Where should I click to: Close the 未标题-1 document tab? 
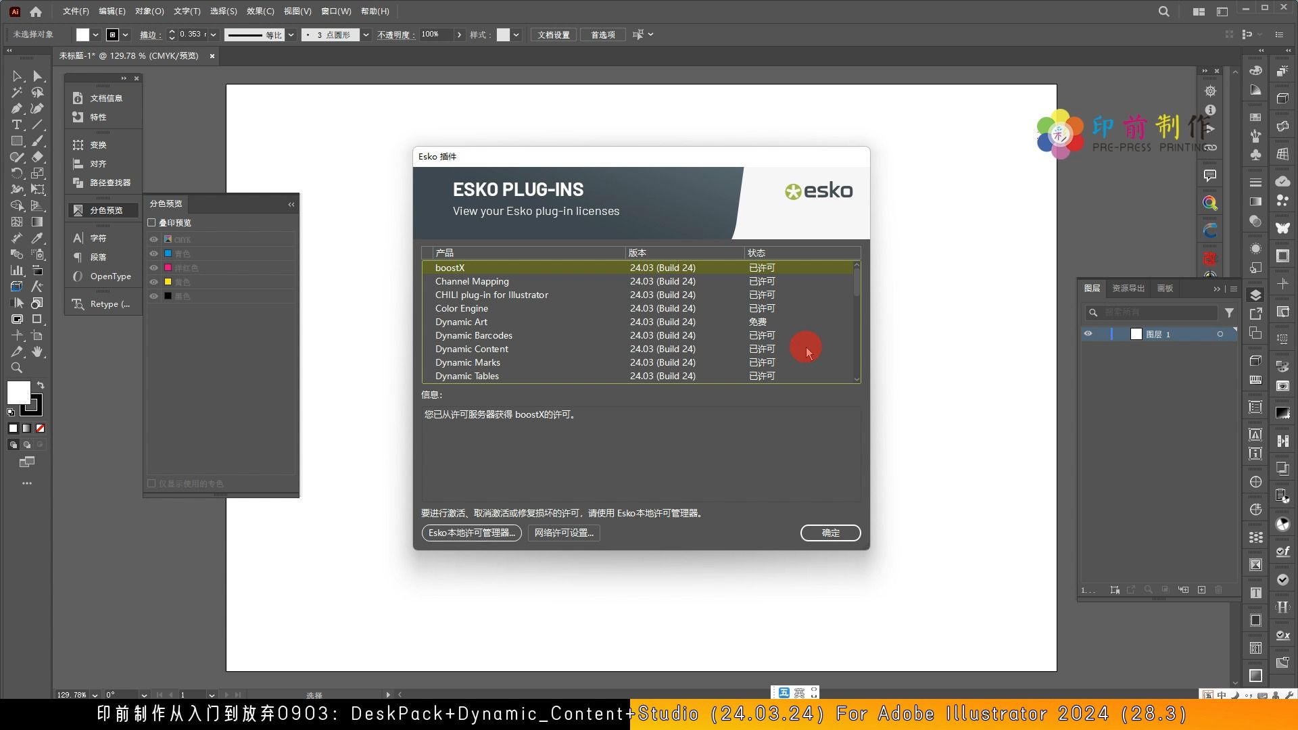point(212,56)
